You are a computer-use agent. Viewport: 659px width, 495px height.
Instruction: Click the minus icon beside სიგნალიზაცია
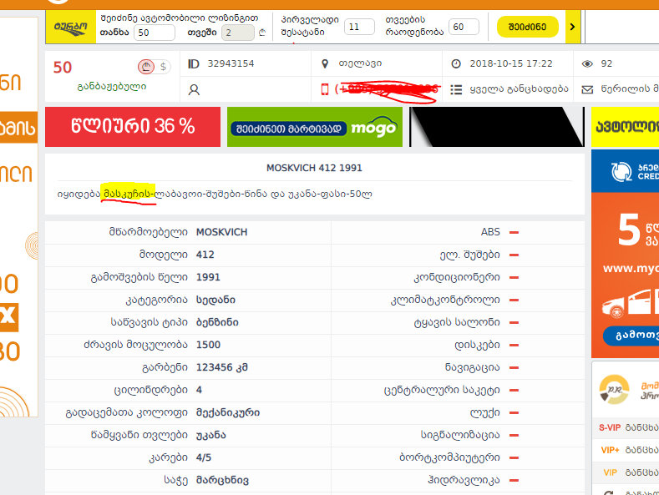pyautogui.click(x=514, y=436)
